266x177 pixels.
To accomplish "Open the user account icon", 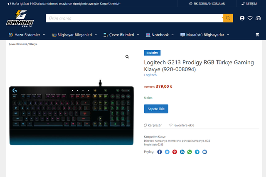I will tap(242, 18).
